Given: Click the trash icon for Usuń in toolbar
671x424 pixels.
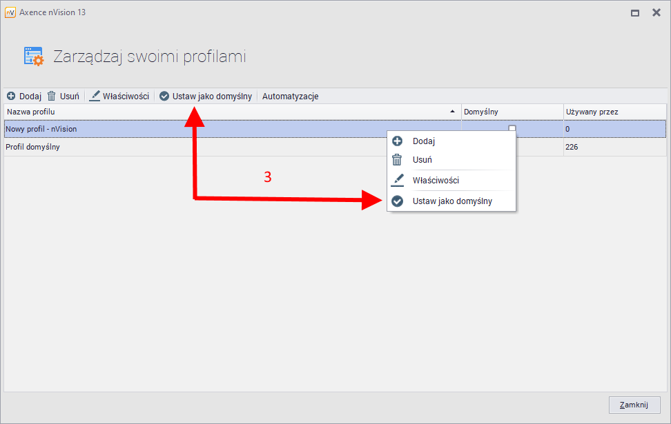Looking at the screenshot, I should [52, 97].
